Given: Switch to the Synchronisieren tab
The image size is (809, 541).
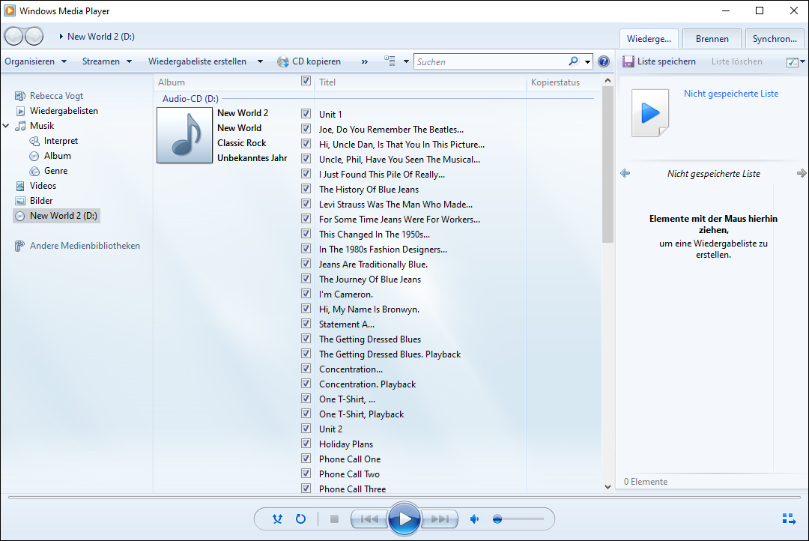Looking at the screenshot, I should point(775,39).
